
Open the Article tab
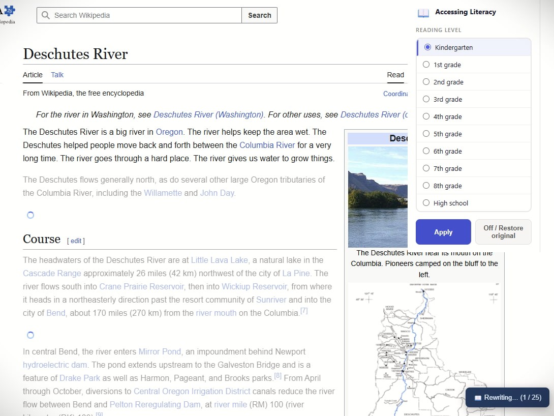(x=33, y=75)
